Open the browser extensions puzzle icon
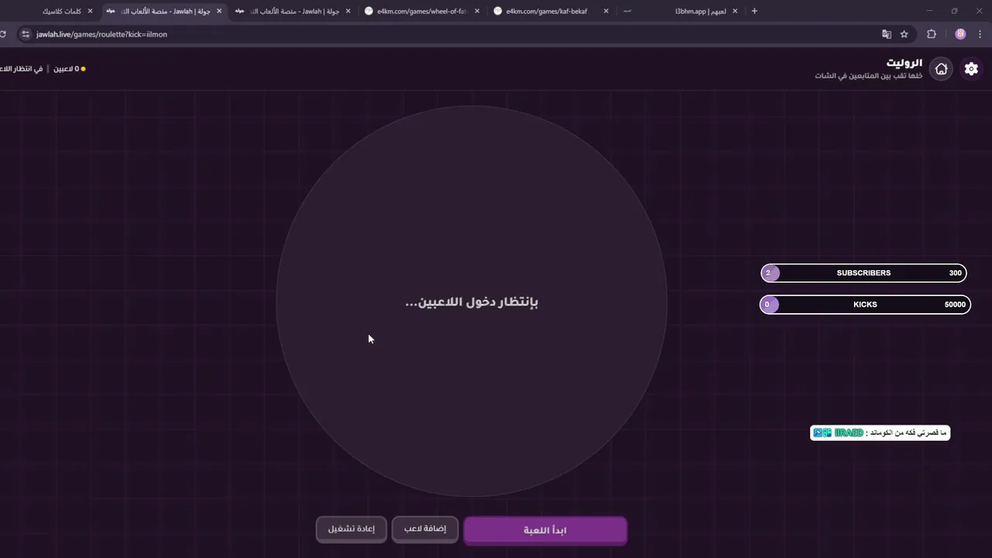 click(x=932, y=34)
